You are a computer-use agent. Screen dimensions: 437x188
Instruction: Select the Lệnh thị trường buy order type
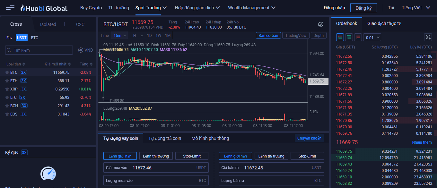pos(156,156)
